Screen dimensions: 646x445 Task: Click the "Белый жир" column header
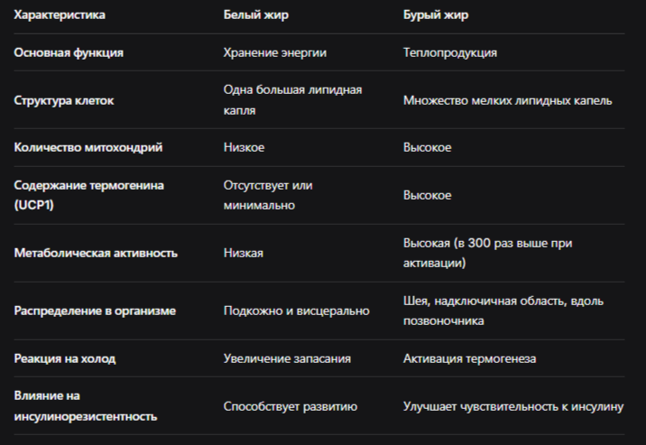254,15
